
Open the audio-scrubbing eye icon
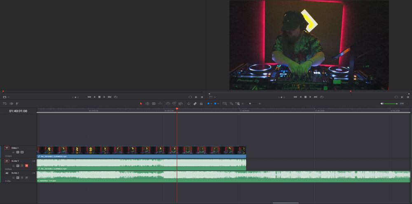tap(11, 104)
